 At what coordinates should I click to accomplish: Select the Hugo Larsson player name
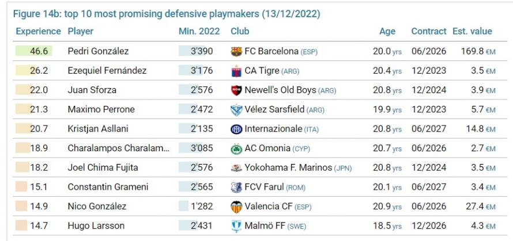tap(91, 225)
